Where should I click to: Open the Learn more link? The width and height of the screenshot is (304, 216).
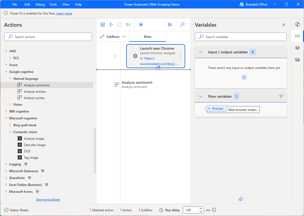(x=64, y=13)
